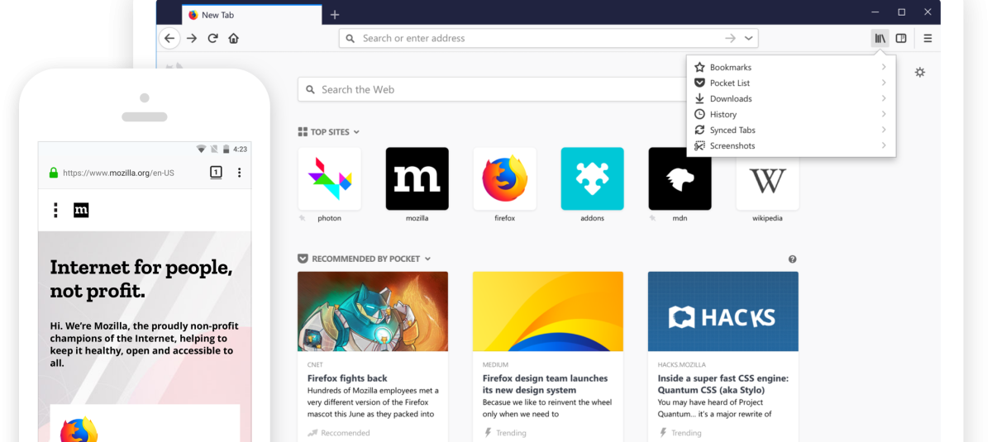Image resolution: width=992 pixels, height=442 pixels.
Task: Open the mobile browser three-dot menu
Action: click(x=239, y=173)
